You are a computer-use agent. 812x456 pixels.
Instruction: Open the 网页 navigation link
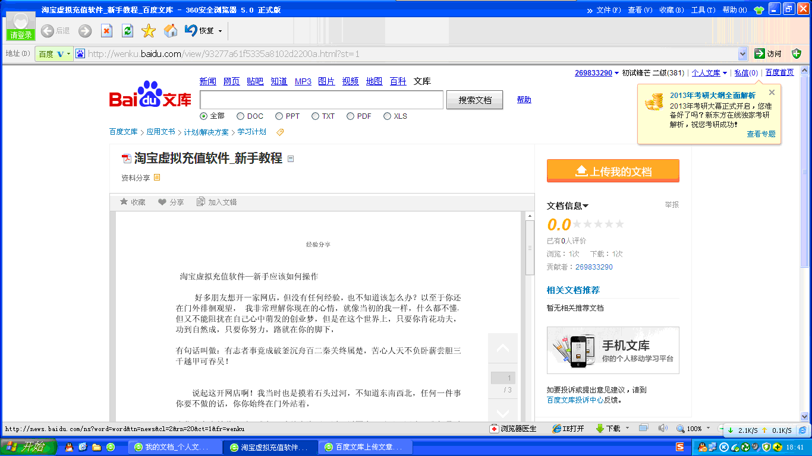click(231, 81)
